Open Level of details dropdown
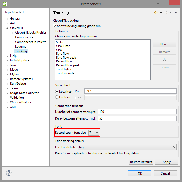The image size is (182, 182). [127, 147]
